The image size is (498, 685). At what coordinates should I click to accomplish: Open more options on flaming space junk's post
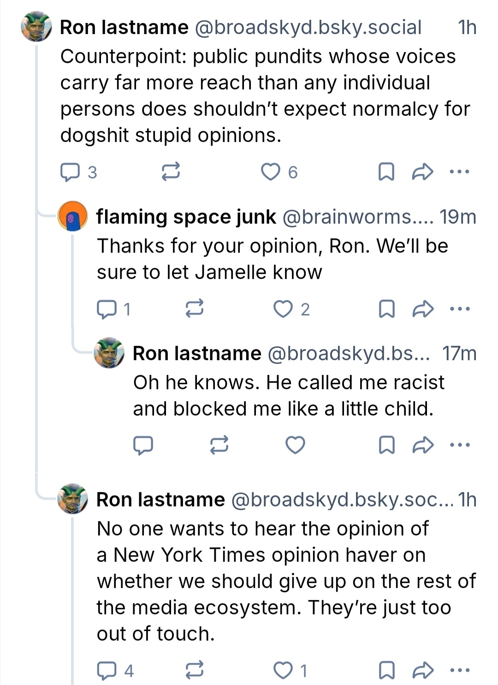click(459, 309)
